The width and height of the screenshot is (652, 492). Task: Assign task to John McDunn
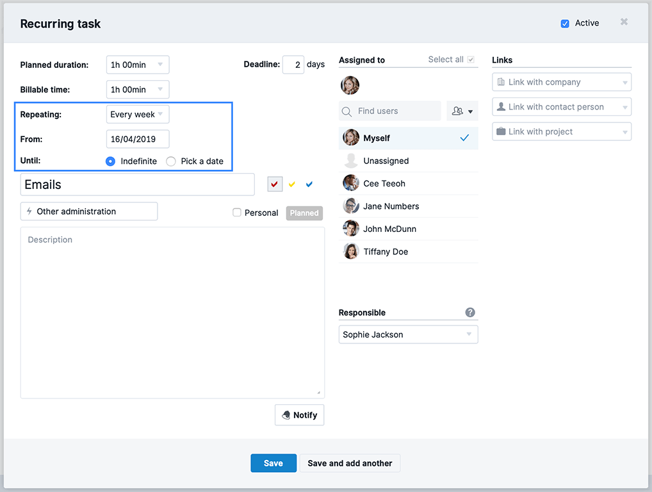pos(409,229)
